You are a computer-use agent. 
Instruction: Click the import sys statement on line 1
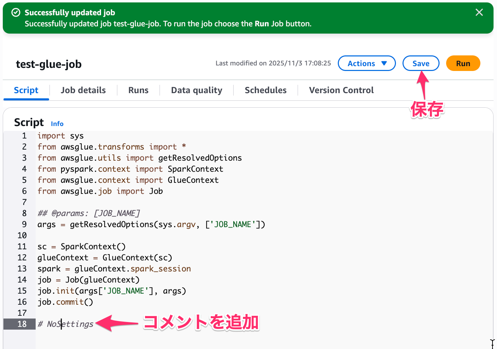(x=60, y=136)
